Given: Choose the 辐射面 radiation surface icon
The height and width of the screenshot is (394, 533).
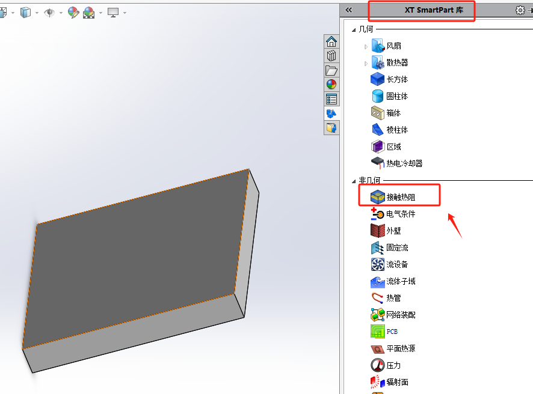Looking at the screenshot, I should tap(378, 382).
